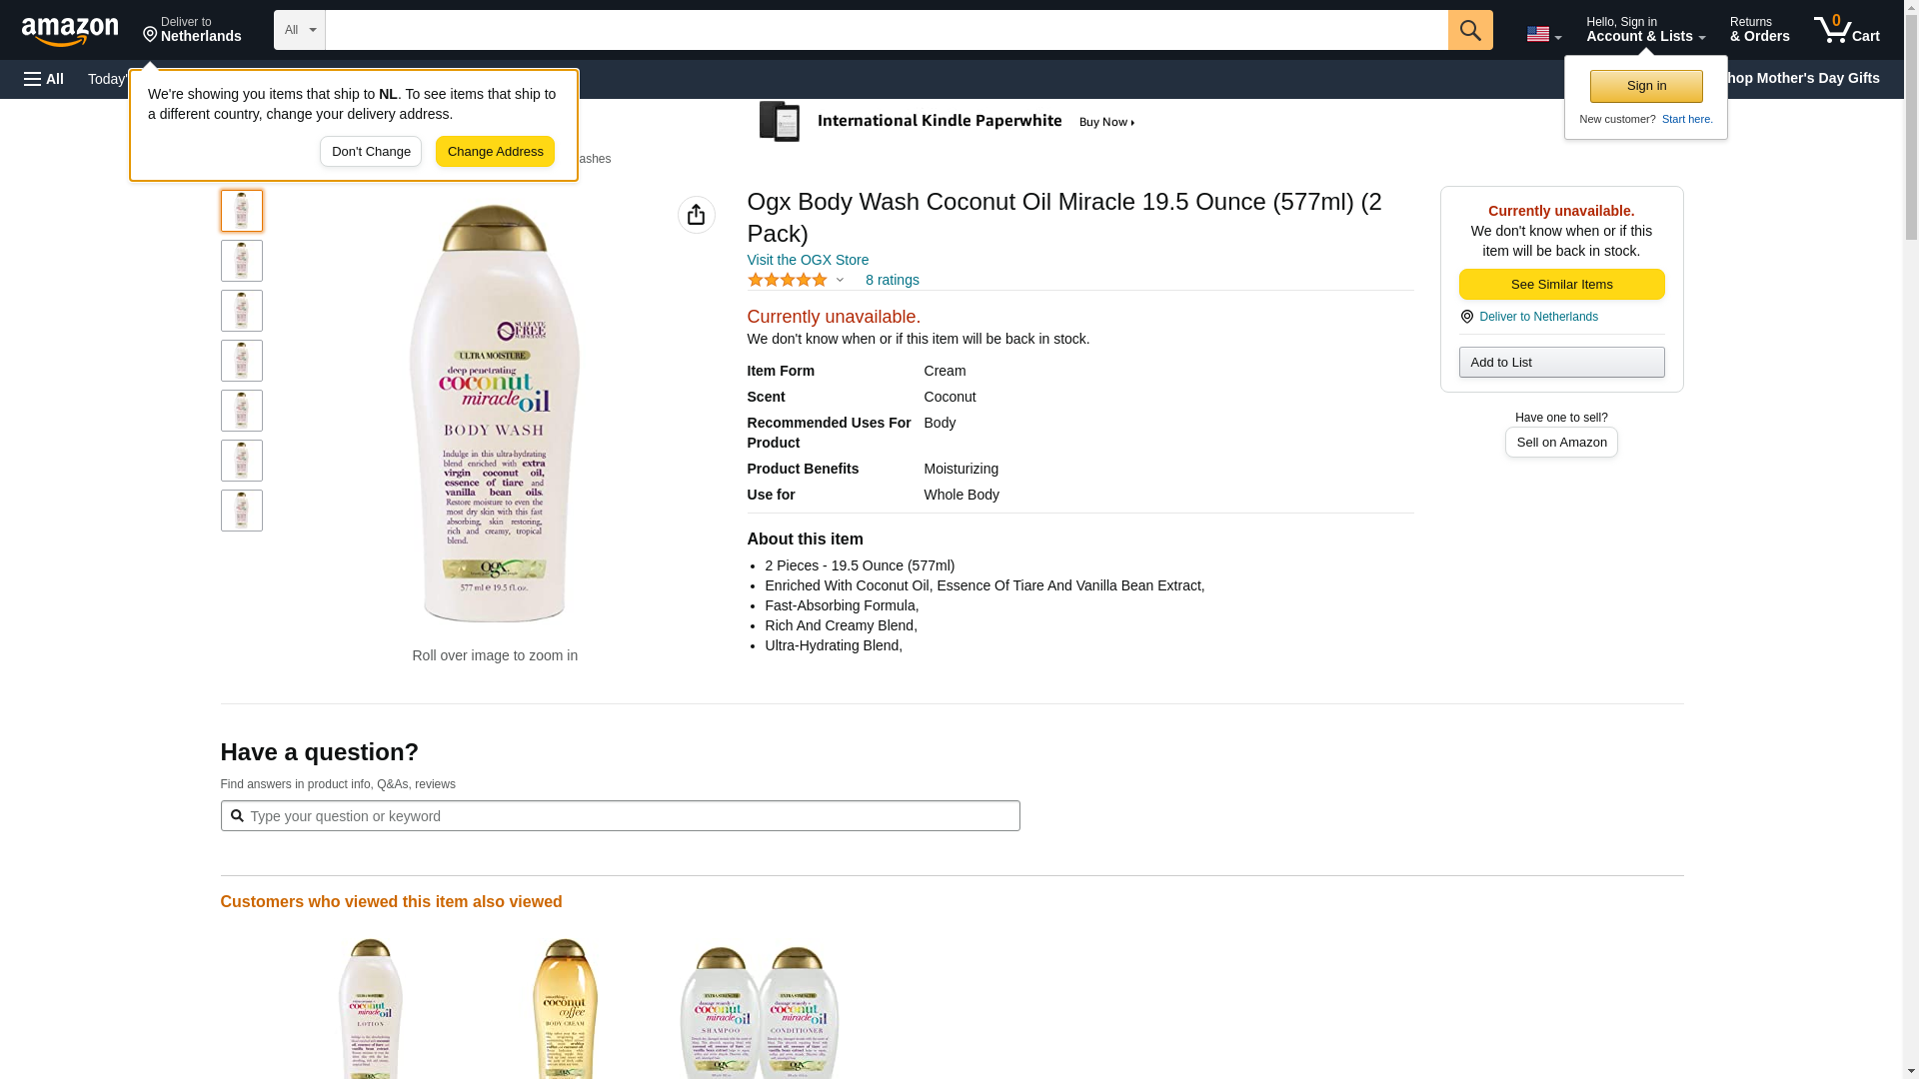Expand the star ratings breakdown arrow
This screenshot has height=1079, width=1919.
pyautogui.click(x=840, y=281)
